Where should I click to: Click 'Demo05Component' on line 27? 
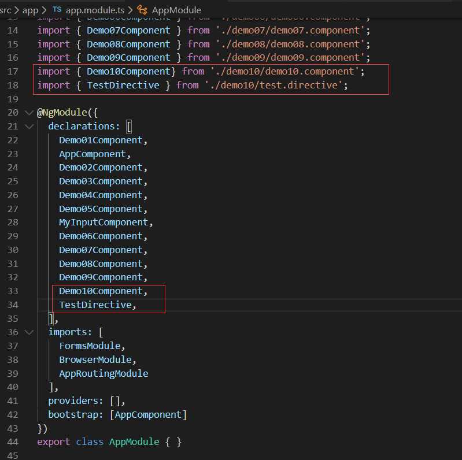point(101,209)
